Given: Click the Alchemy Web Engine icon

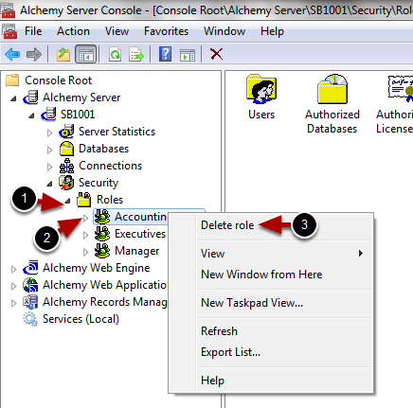Looking at the screenshot, I should [x=30, y=268].
